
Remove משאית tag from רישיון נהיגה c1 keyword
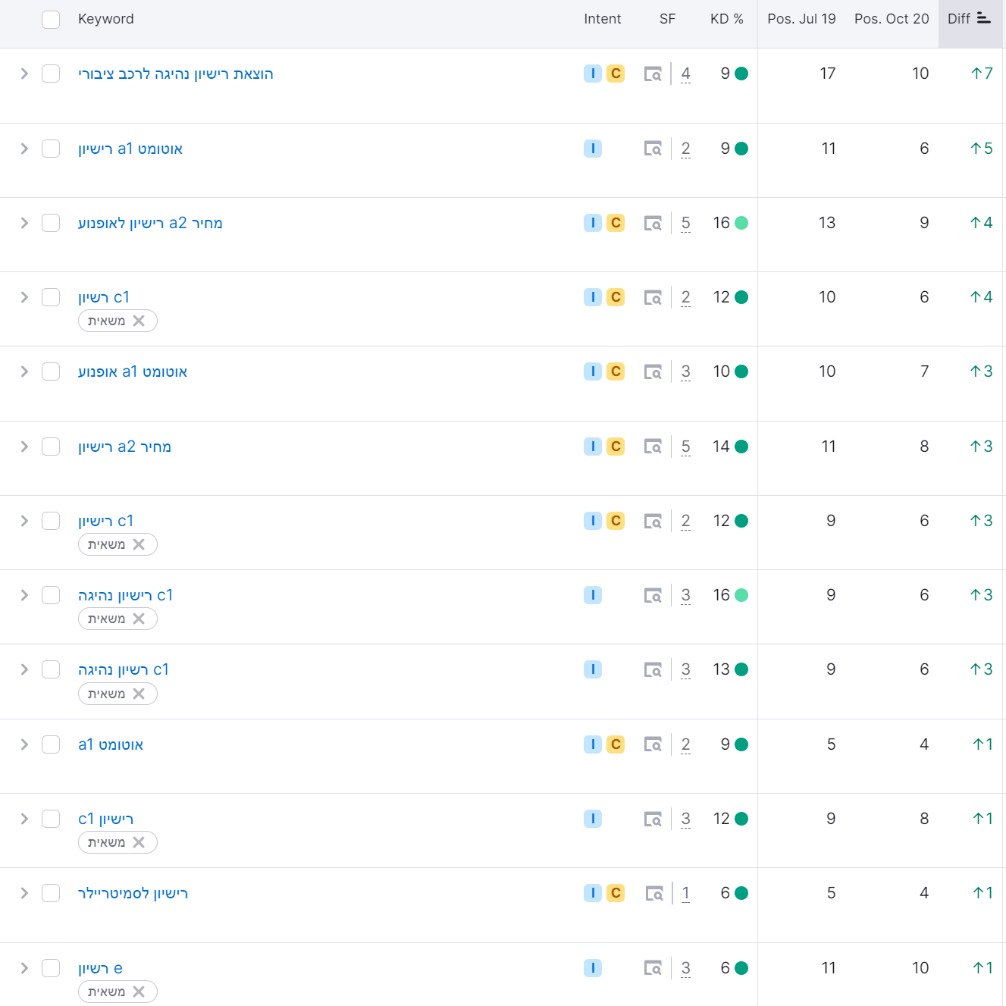[x=139, y=619]
